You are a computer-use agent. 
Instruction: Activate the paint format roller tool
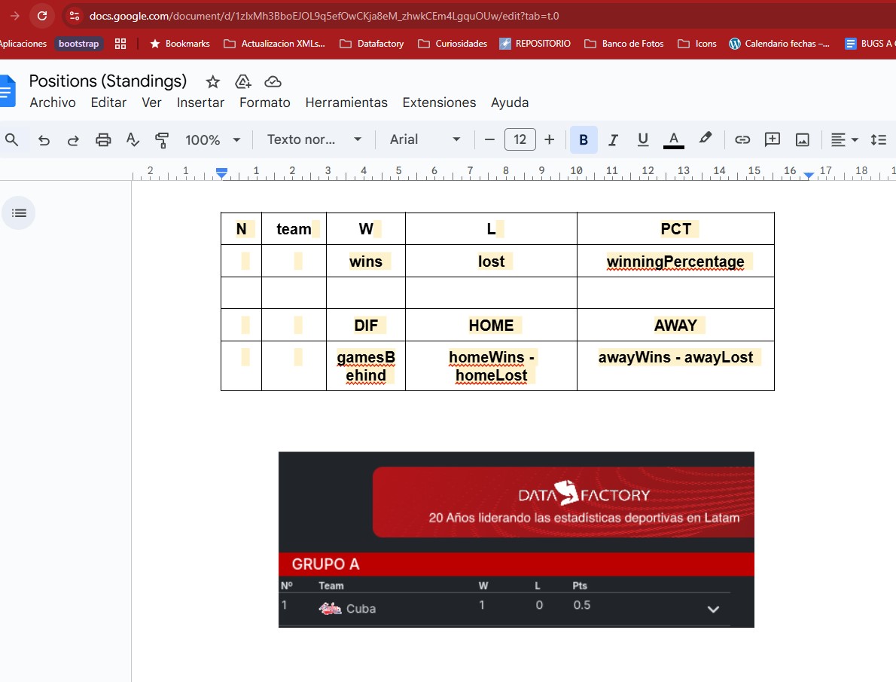coord(161,139)
